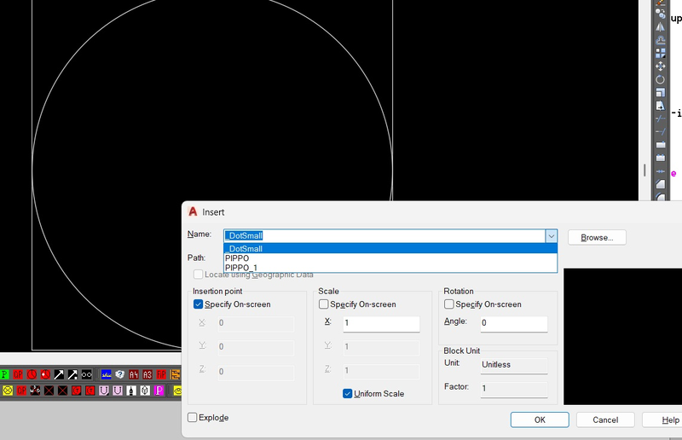
Task: Select the Scale tool icon
Action: click(661, 92)
